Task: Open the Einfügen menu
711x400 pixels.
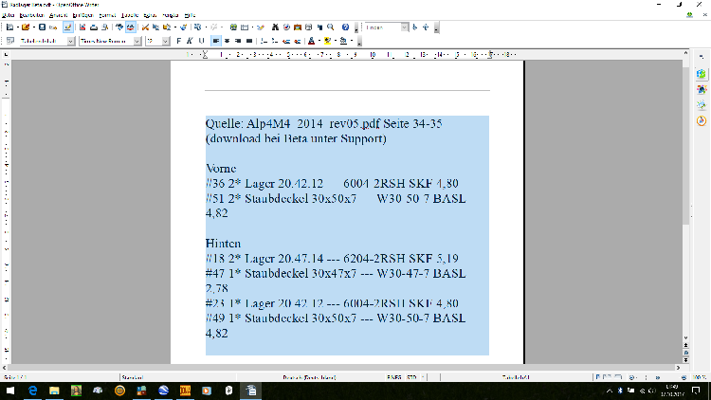Action: coord(83,15)
